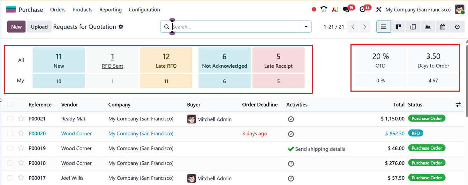Screen dimensions: 468x185
Task: Star the P00021 order as favorite
Action: click(21, 118)
